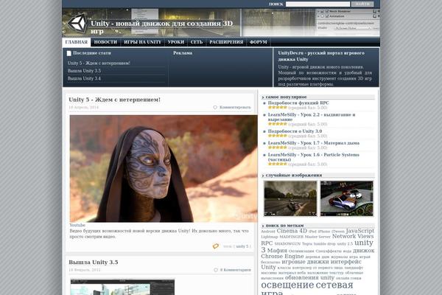Click the Chrome Engine tag

[282, 257]
